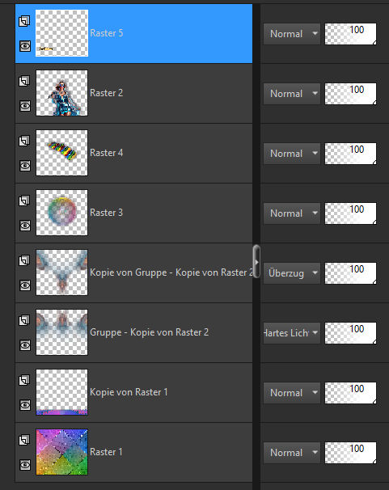Click the panel splitter collapse handle
The height and width of the screenshot is (490, 389).
[x=256, y=261]
